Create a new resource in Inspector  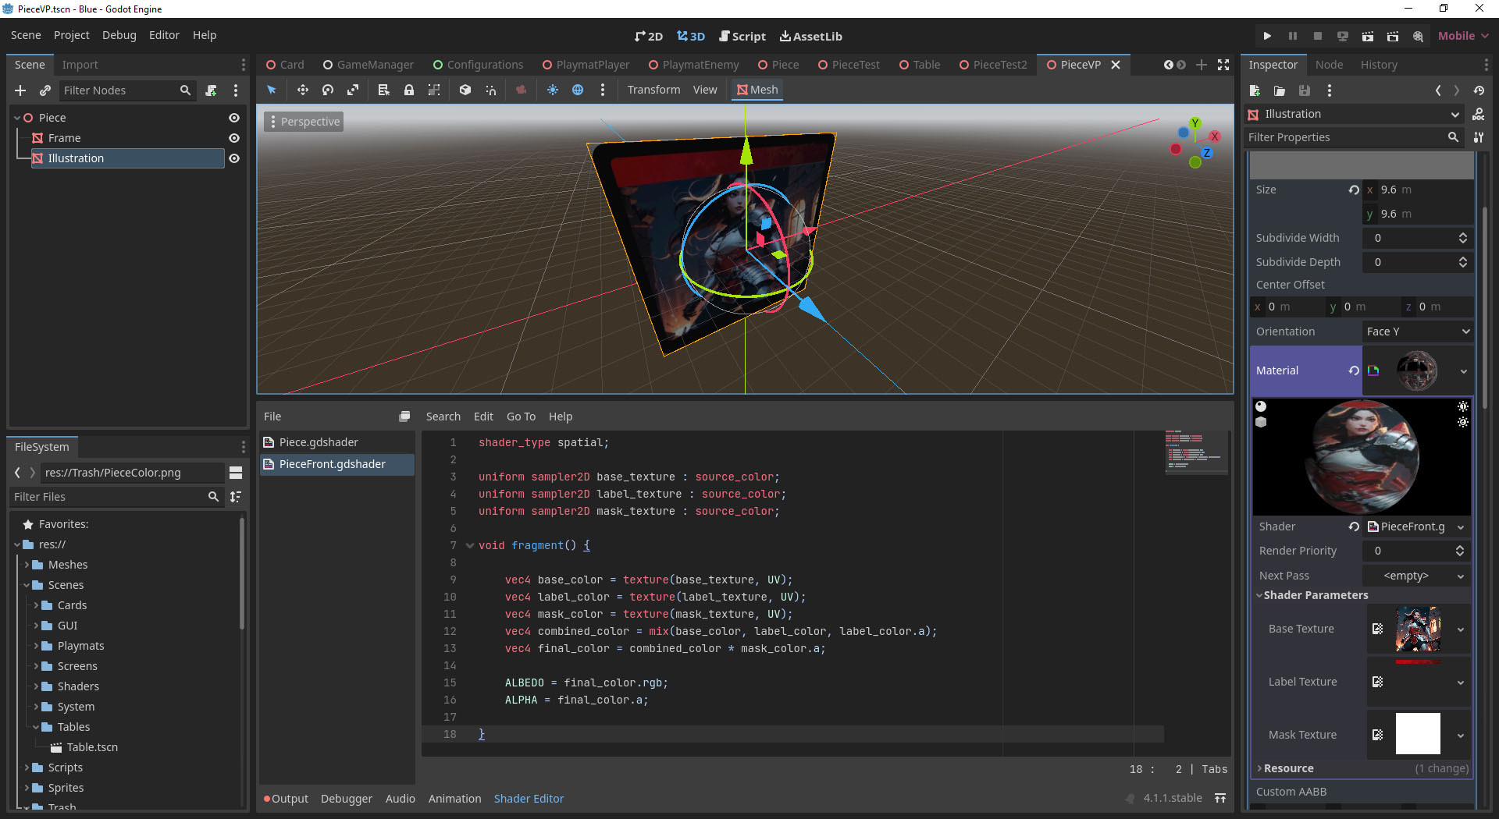[1255, 90]
